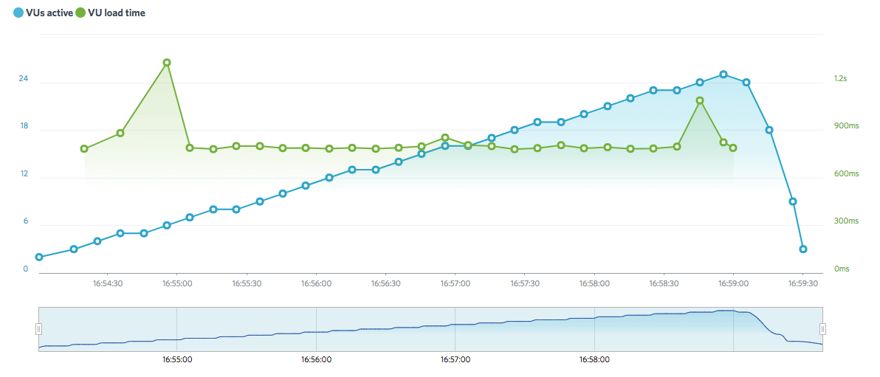Screen dimensions: 880x377
Task: Select the first green VU load time point
Action: (84, 149)
